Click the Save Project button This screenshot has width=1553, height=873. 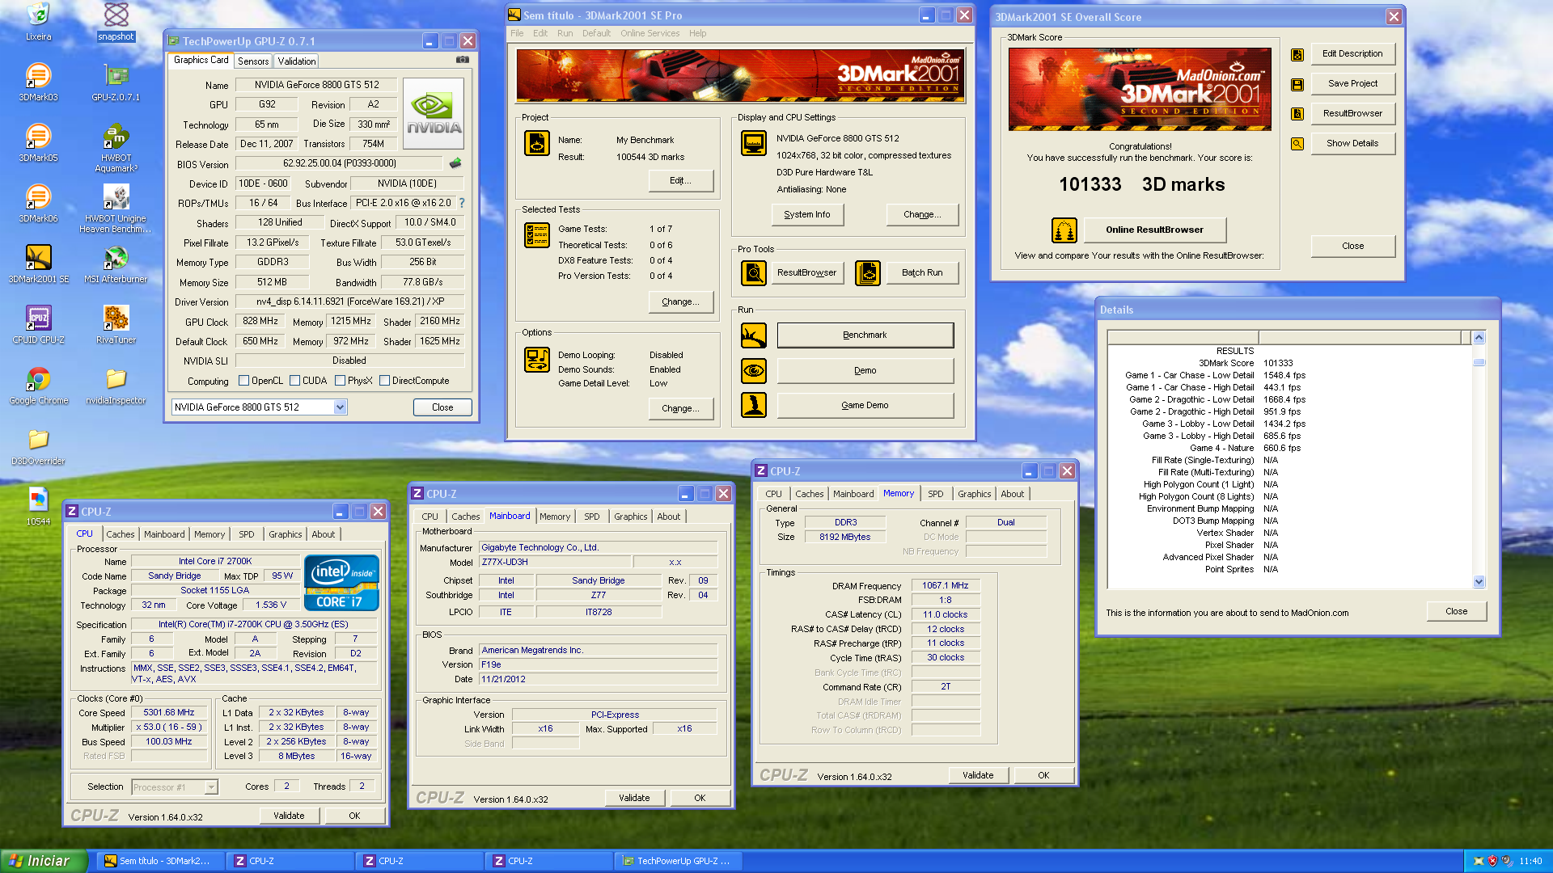pos(1352,83)
